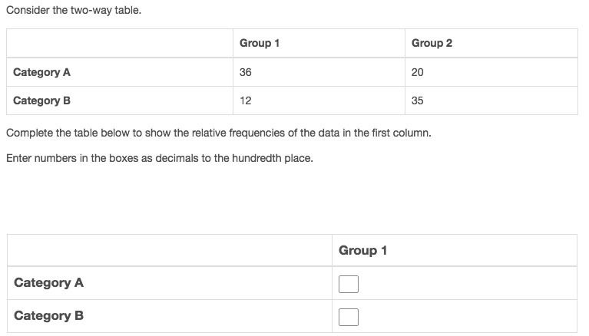589x336 pixels.
Task: Select the Category A label in the bottom table
Action: 48,283
